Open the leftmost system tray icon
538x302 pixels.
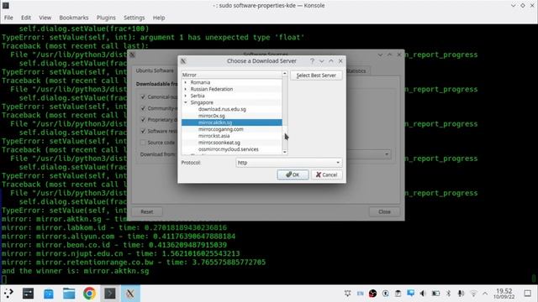click(347, 294)
